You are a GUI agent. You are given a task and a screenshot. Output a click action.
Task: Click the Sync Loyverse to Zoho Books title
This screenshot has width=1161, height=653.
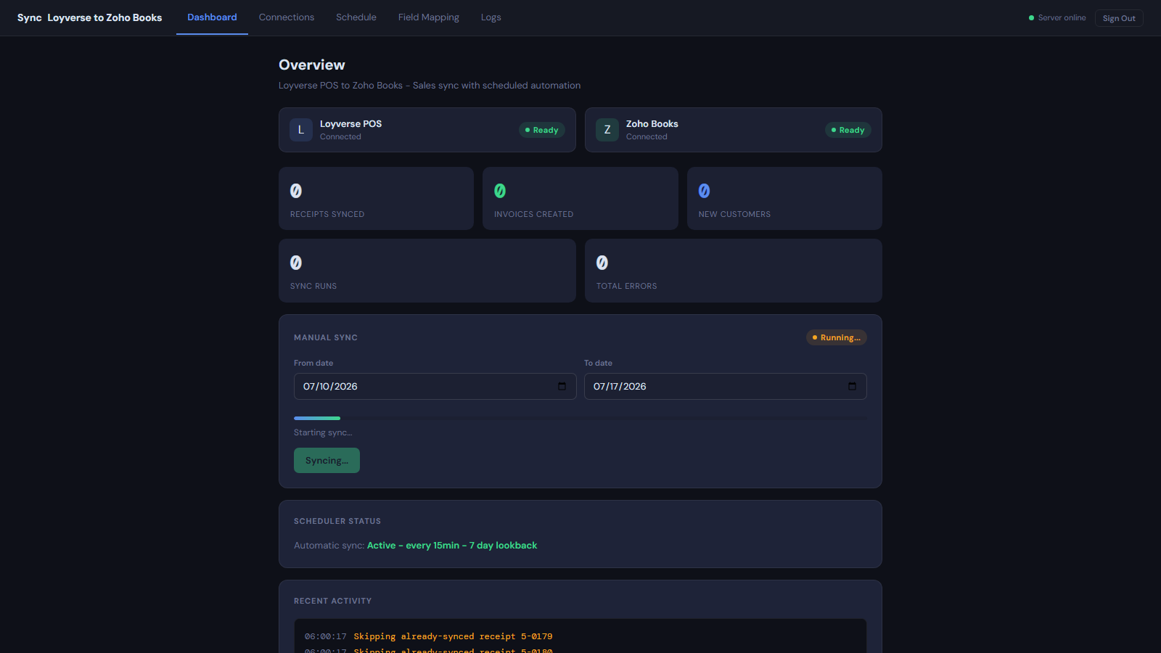(90, 17)
